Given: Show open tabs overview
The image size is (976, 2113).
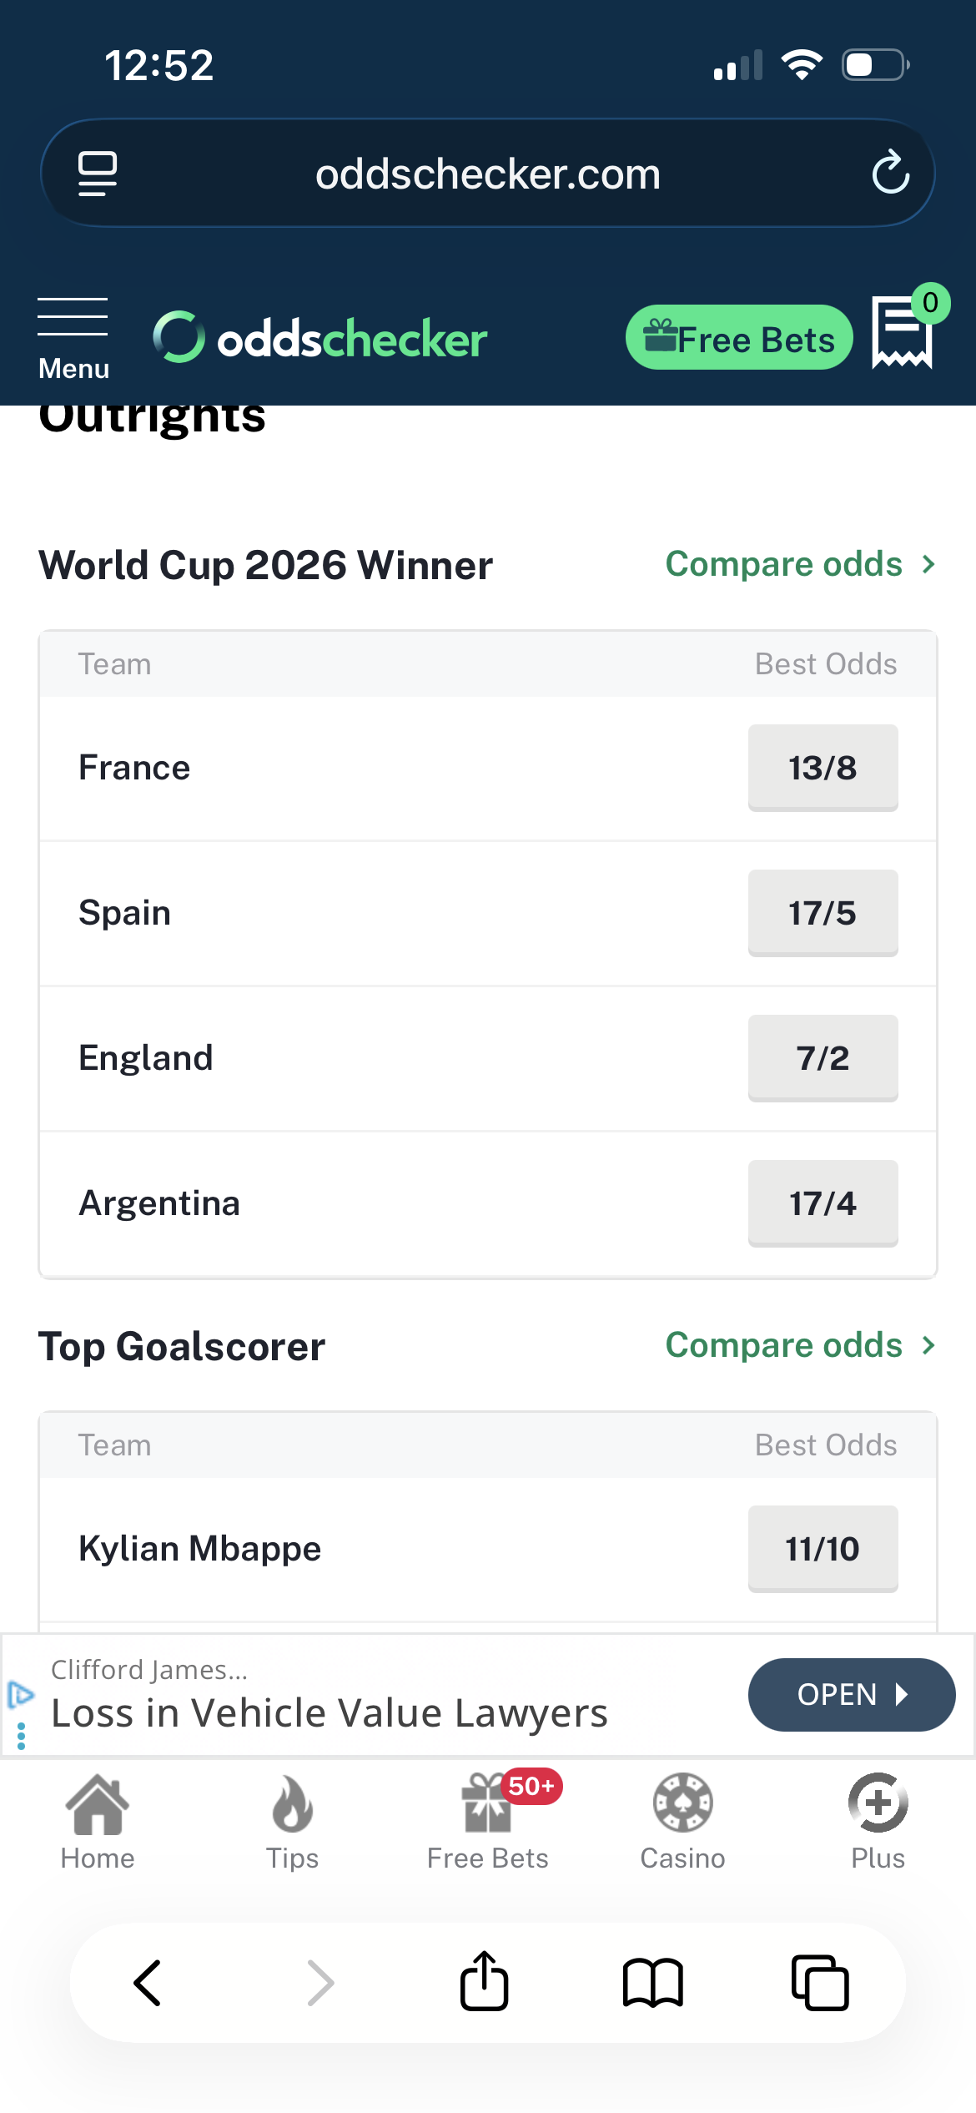Looking at the screenshot, I should [820, 1983].
